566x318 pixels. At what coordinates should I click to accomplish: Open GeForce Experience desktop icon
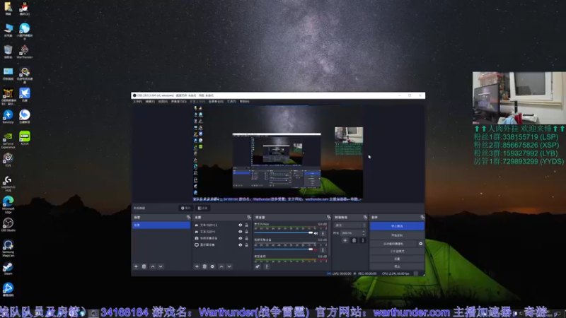[8, 141]
